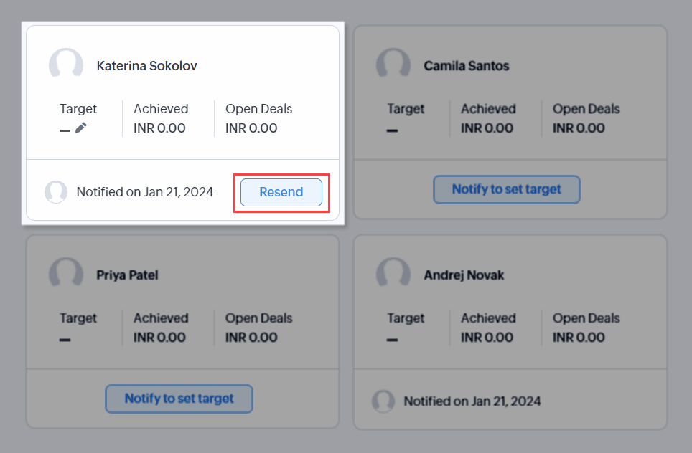The height and width of the screenshot is (453, 692).
Task: Select the Priya Patel name
Action: pos(127,275)
